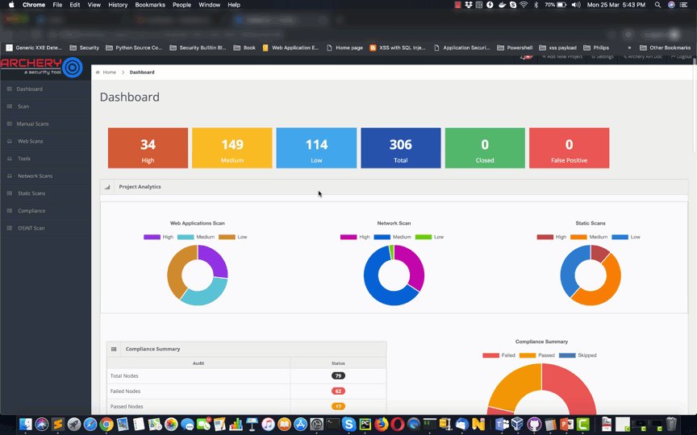Open the Powershell bookmarks folder
The height and width of the screenshot is (435, 697).
[x=515, y=48]
